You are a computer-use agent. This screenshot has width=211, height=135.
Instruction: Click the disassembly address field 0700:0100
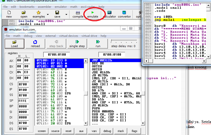pos(112,55)
